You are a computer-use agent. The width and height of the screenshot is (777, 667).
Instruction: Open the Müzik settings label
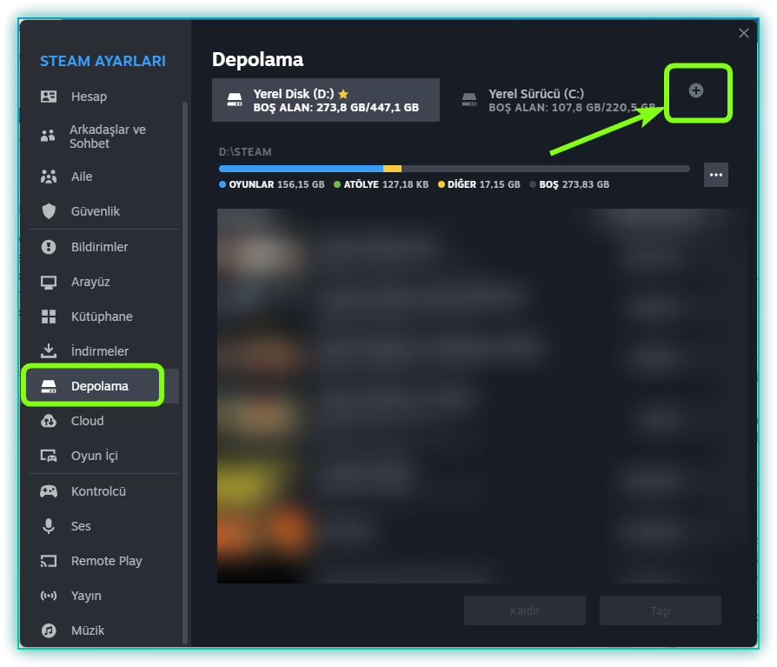(88, 630)
